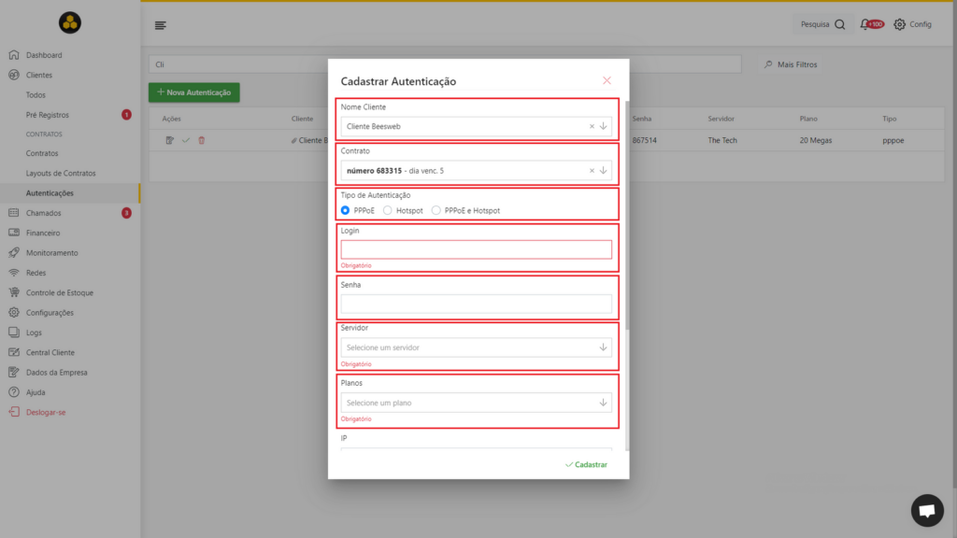Click the trash delete icon in Ações
Image resolution: width=957 pixels, height=538 pixels.
[202, 140]
